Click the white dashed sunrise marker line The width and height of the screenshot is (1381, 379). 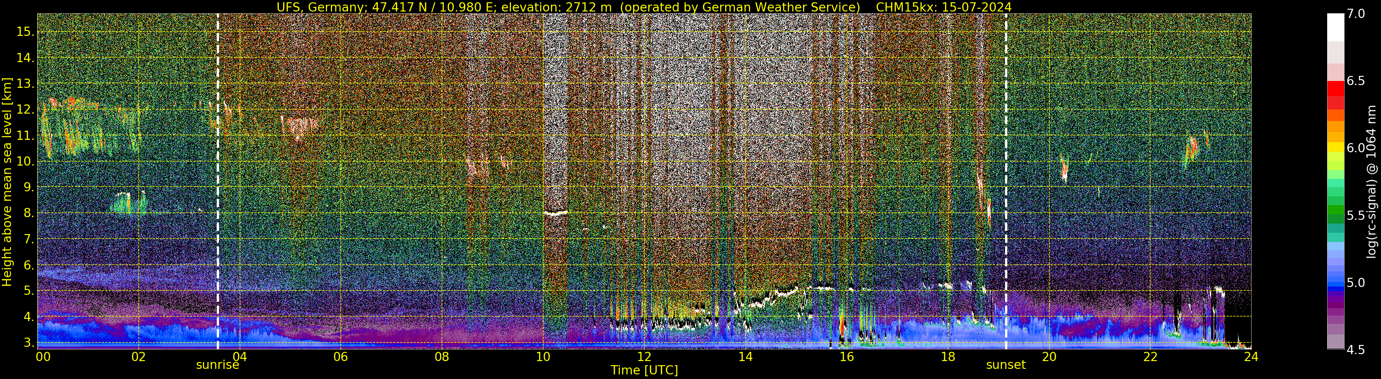pyautogui.click(x=218, y=181)
